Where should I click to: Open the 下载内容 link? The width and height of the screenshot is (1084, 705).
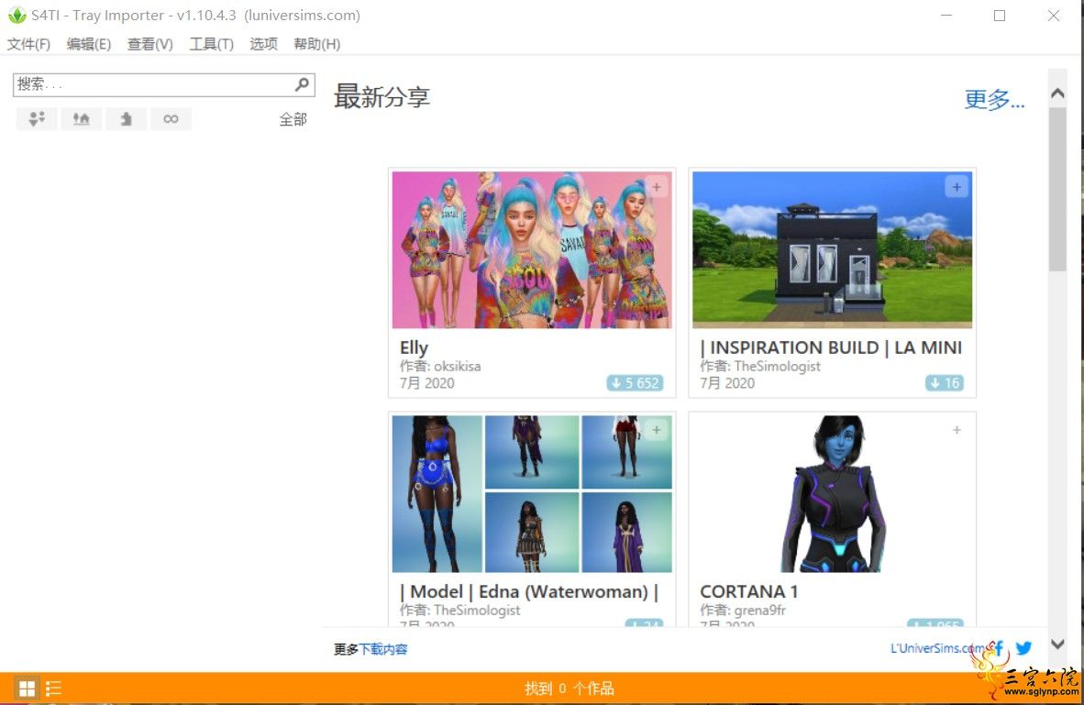click(383, 649)
